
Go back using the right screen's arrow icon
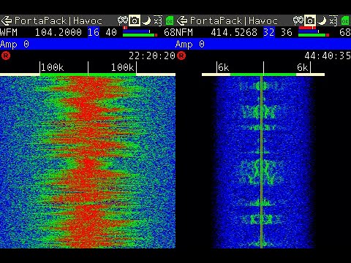181,20
